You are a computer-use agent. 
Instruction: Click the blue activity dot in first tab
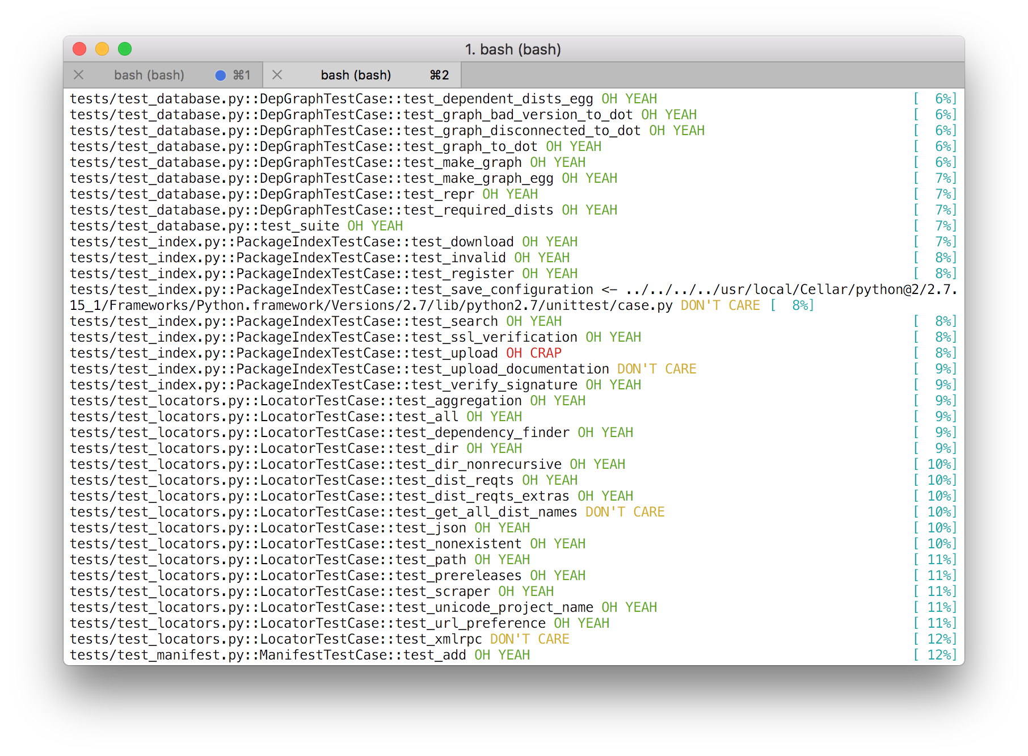(x=221, y=75)
